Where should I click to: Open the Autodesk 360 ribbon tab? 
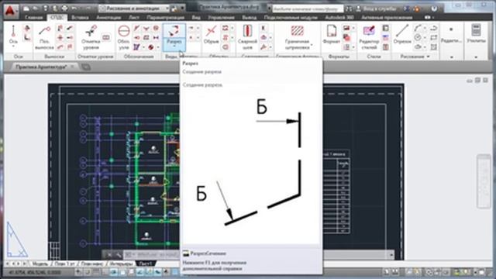(339, 17)
